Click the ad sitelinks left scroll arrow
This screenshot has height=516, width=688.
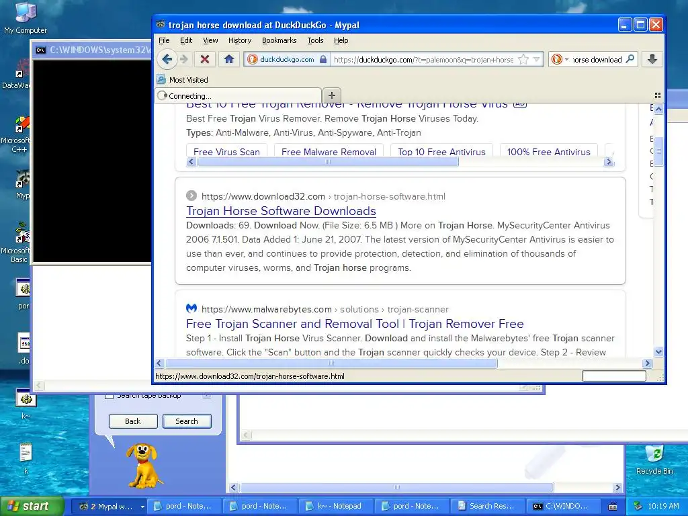pos(191,162)
